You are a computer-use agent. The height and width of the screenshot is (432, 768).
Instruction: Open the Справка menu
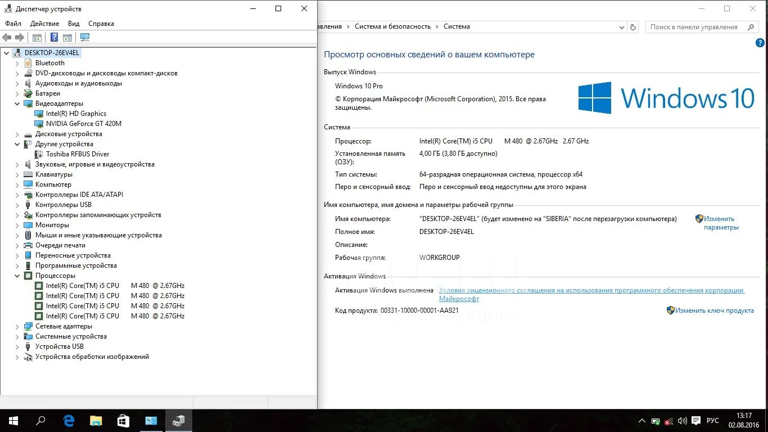pos(101,24)
